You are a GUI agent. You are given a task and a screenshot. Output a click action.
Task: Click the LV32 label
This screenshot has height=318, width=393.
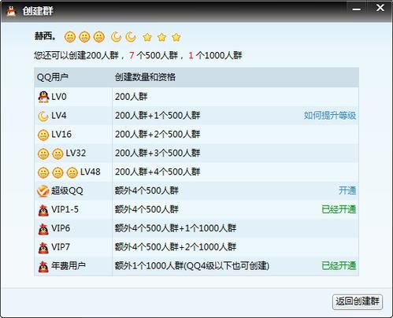76,153
